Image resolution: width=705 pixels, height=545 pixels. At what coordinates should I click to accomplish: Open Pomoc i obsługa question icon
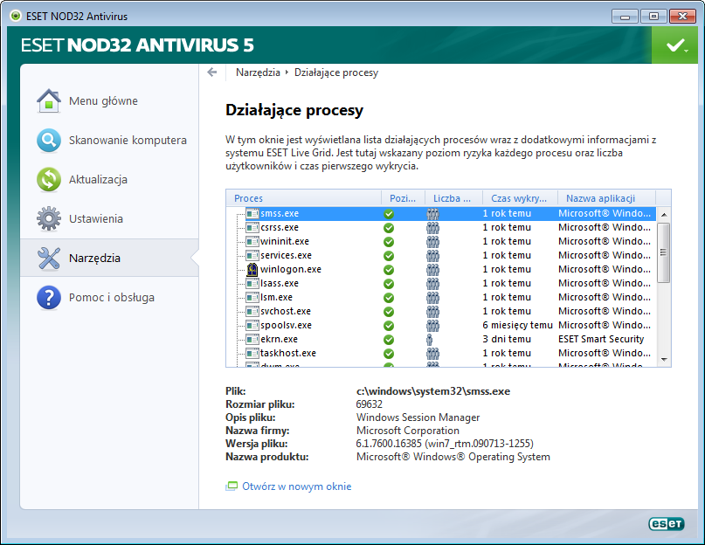point(49,297)
